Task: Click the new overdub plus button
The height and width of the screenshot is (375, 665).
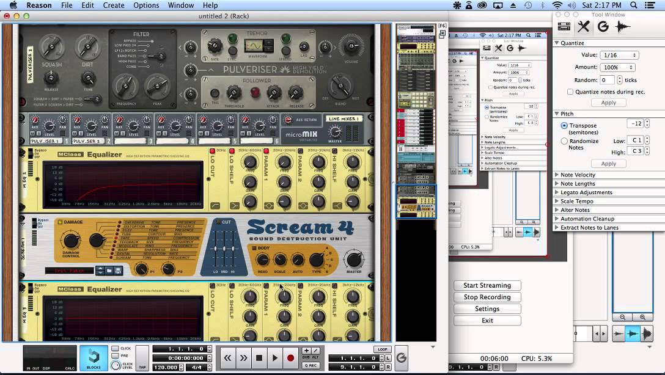Action: pos(306,351)
